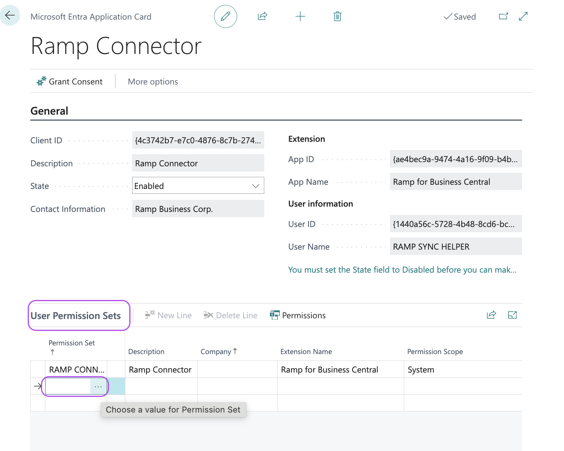Go back using the back arrow

coord(10,15)
